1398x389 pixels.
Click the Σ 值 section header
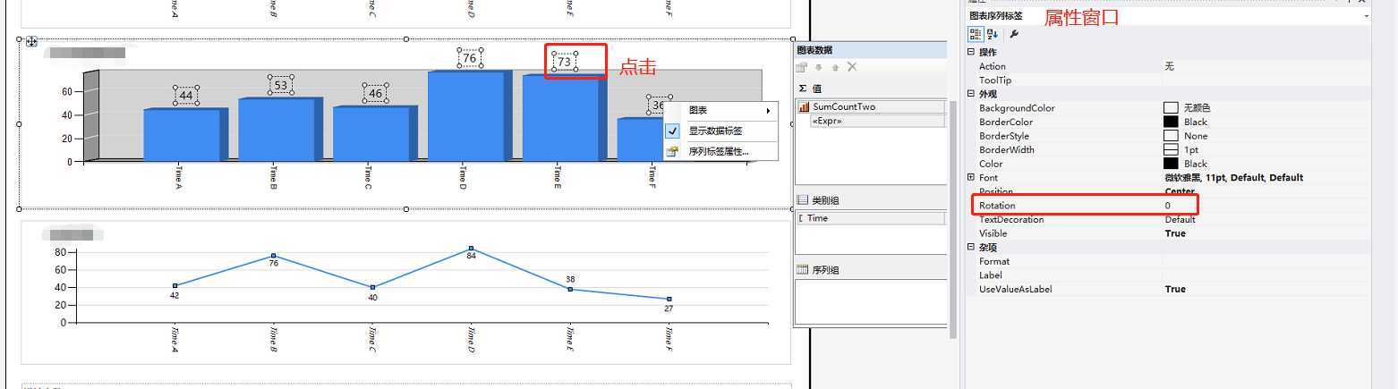click(810, 89)
